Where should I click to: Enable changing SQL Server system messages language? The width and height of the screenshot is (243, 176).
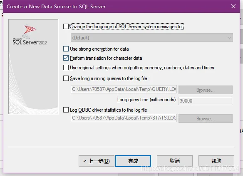pyautogui.click(x=66, y=27)
